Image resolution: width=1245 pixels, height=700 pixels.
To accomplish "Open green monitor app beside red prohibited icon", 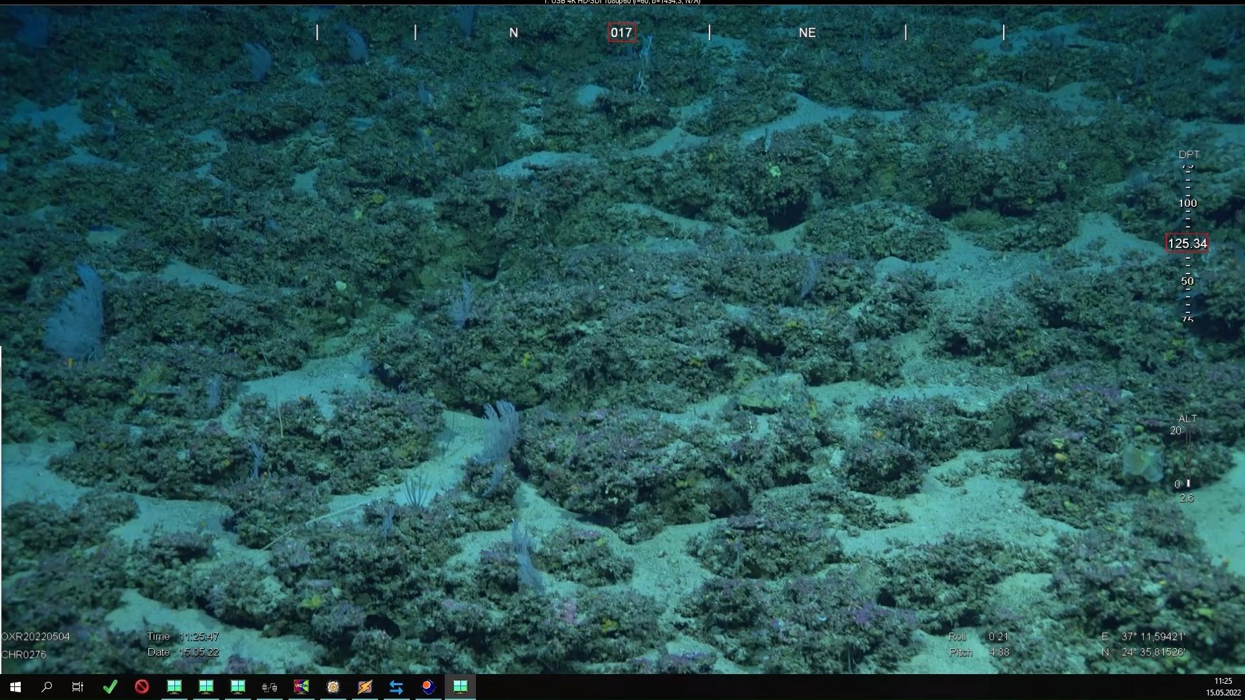I will pyautogui.click(x=174, y=687).
